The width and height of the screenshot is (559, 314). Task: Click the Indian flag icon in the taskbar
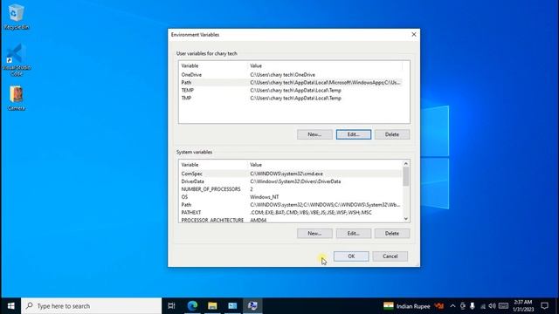(388, 306)
